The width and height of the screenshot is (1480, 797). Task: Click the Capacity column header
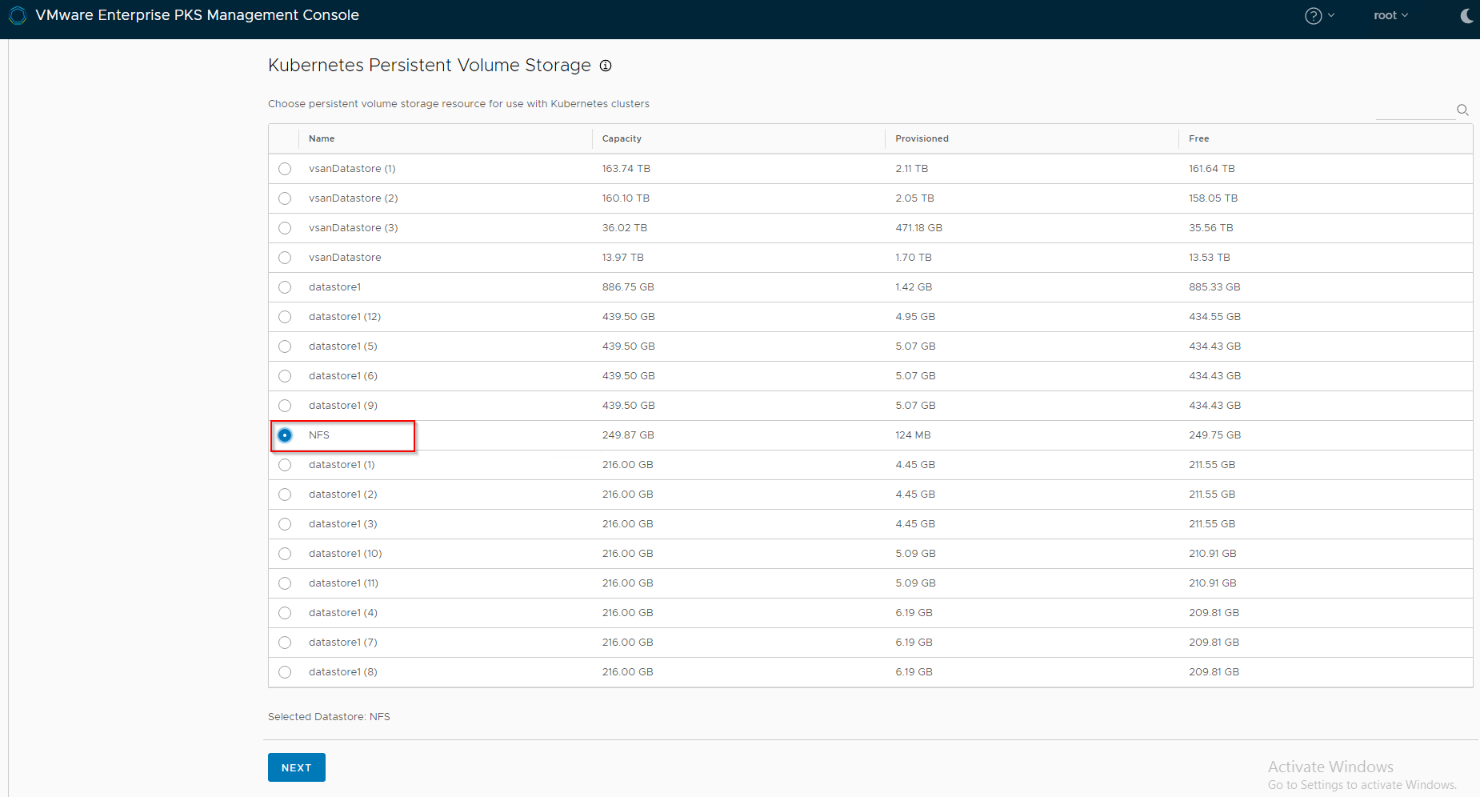(x=622, y=138)
